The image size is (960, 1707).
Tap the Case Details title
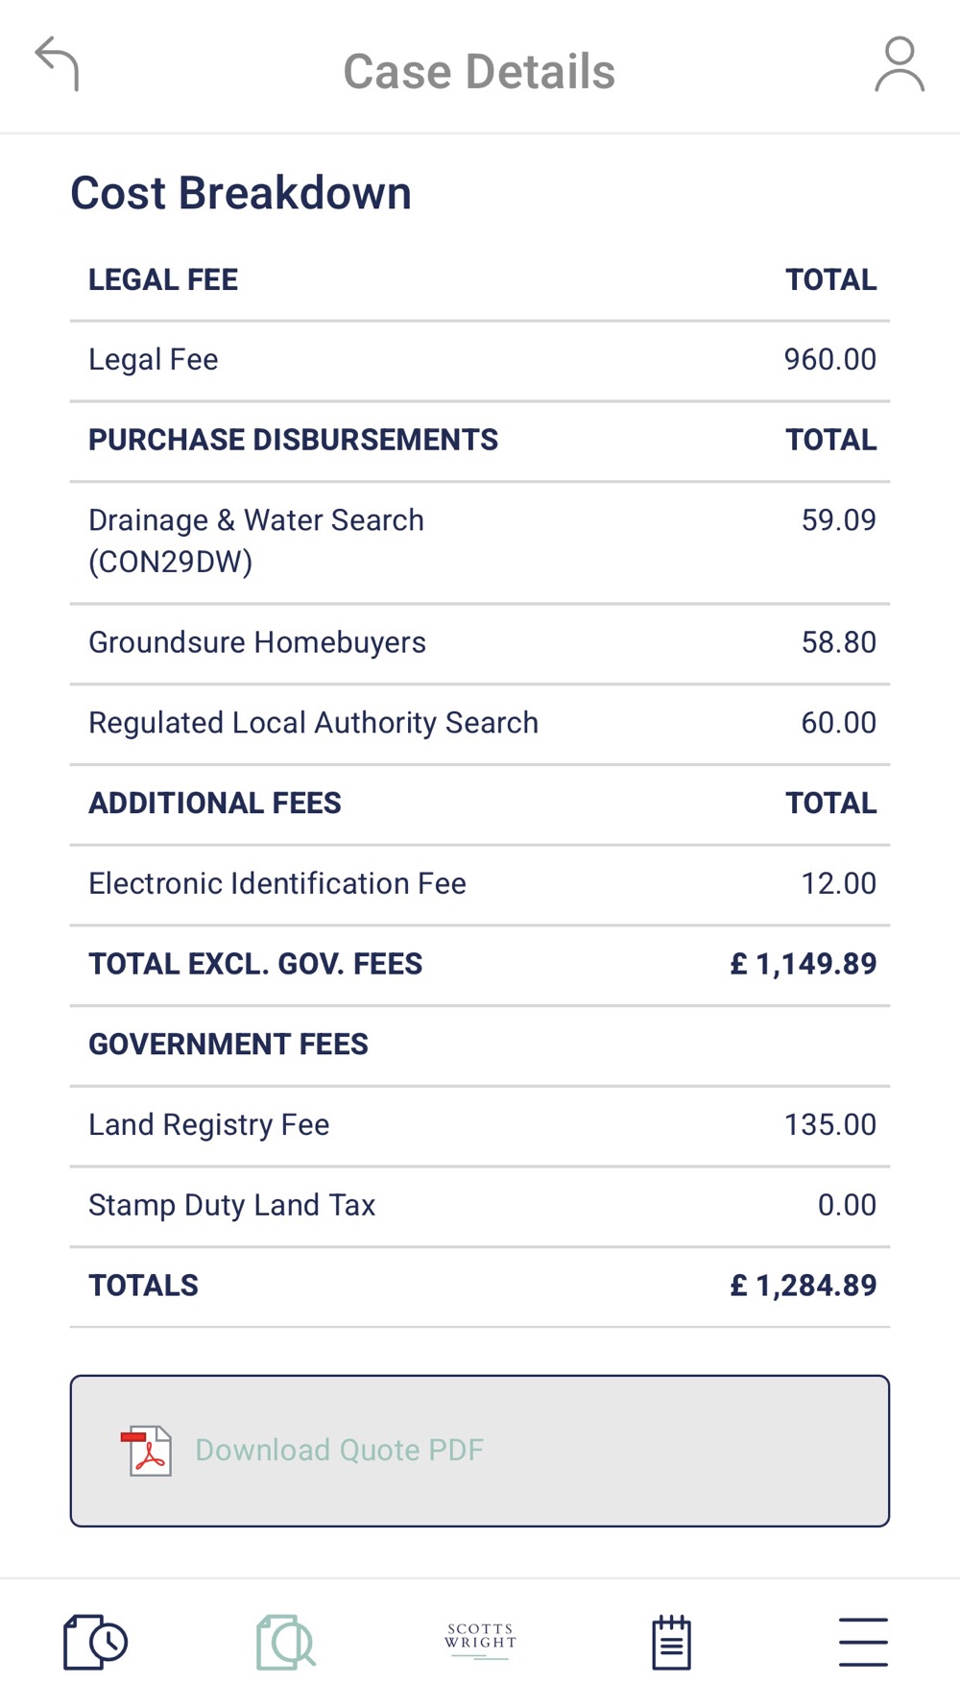[479, 72]
